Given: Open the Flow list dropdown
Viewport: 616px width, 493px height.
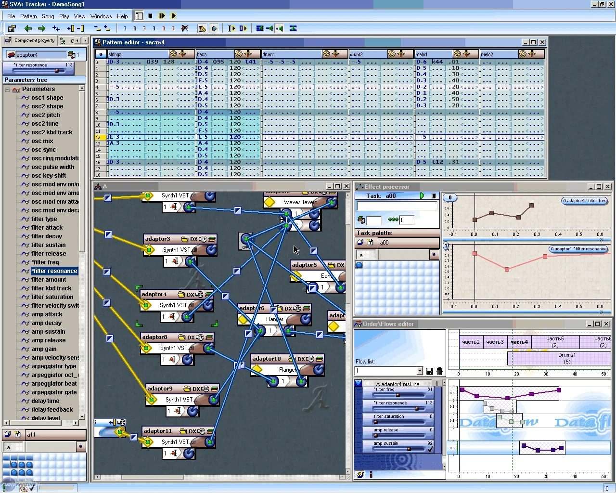Looking at the screenshot, I should [x=420, y=371].
